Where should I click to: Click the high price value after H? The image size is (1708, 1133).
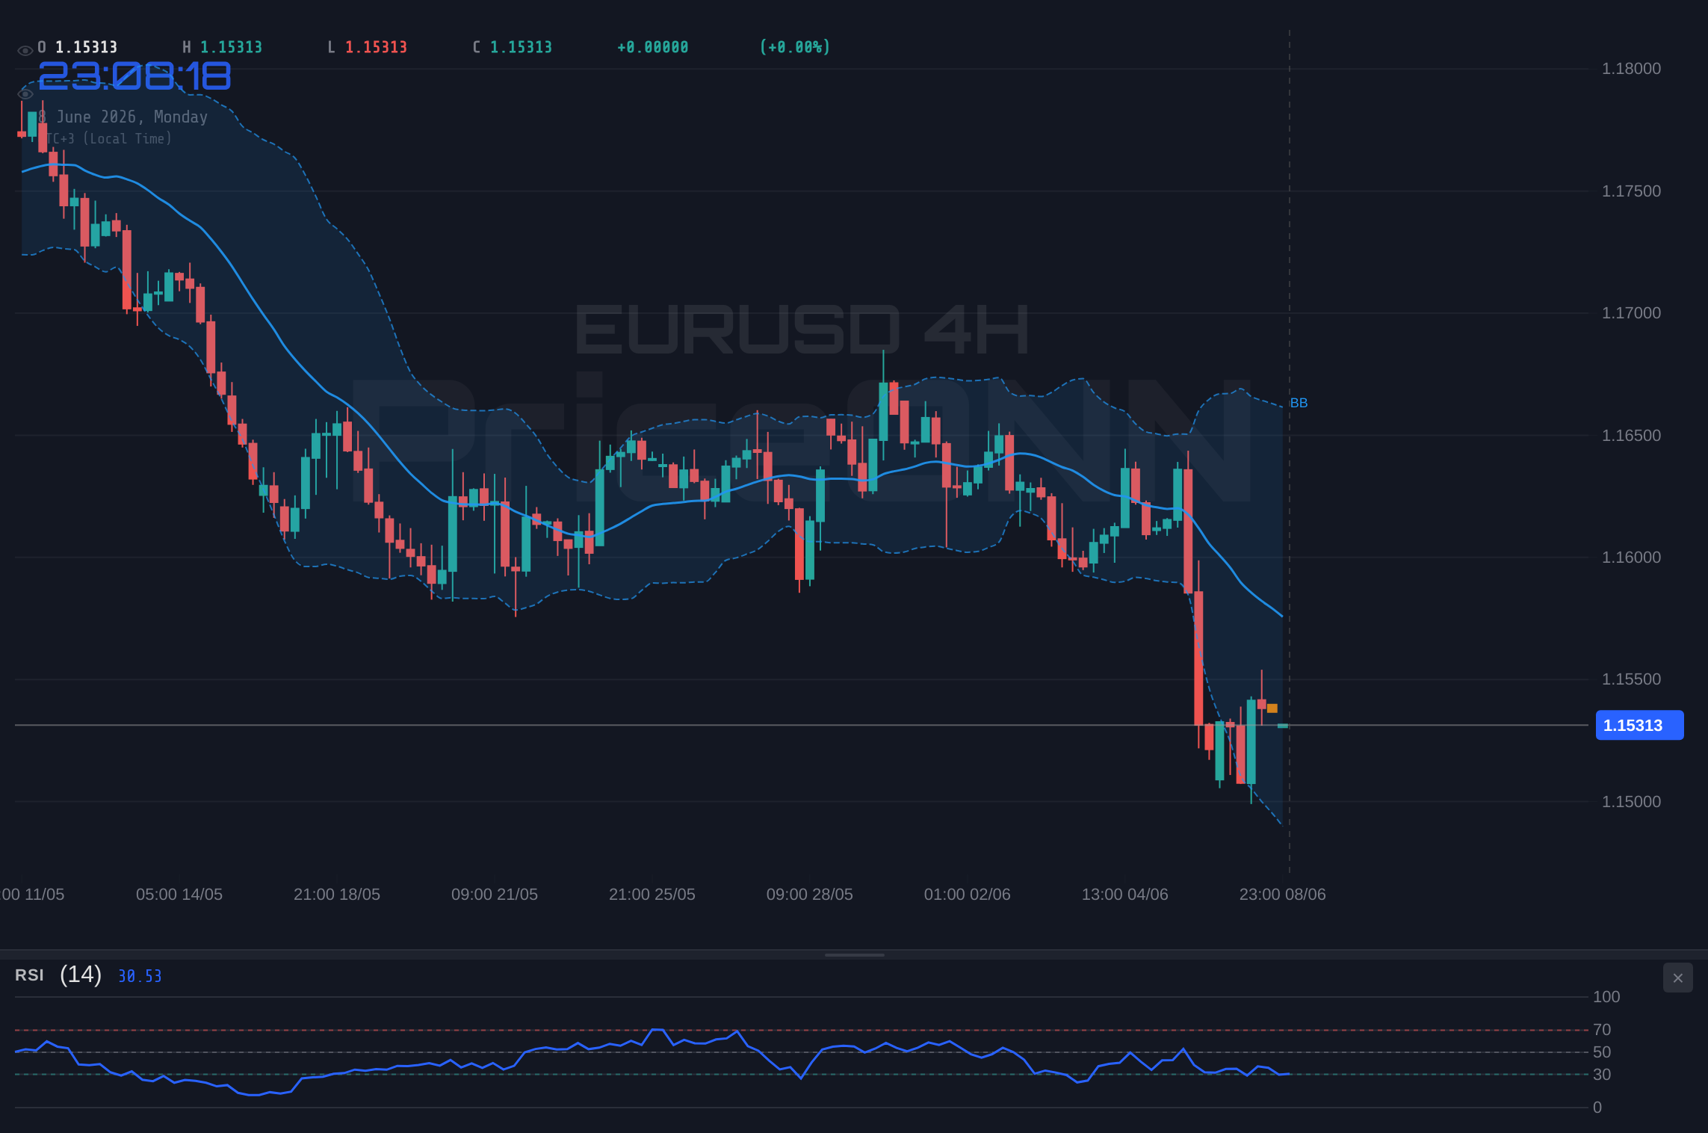coord(231,47)
